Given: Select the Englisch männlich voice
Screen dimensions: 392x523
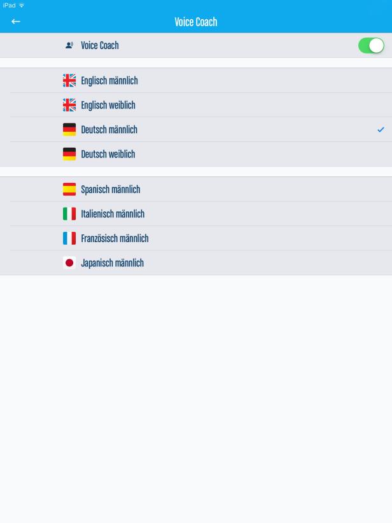Looking at the screenshot, I should 196,80.
